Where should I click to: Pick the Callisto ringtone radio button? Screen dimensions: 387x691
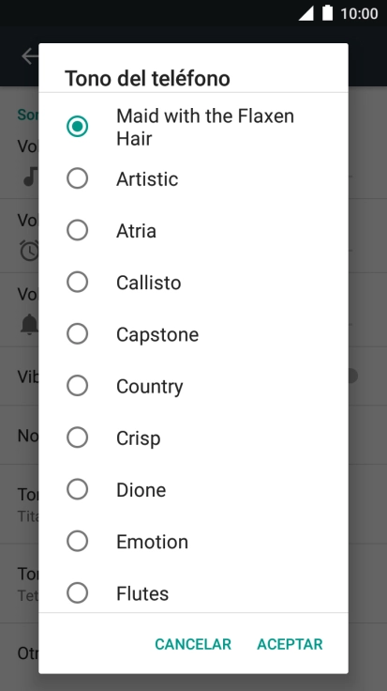[x=78, y=282]
